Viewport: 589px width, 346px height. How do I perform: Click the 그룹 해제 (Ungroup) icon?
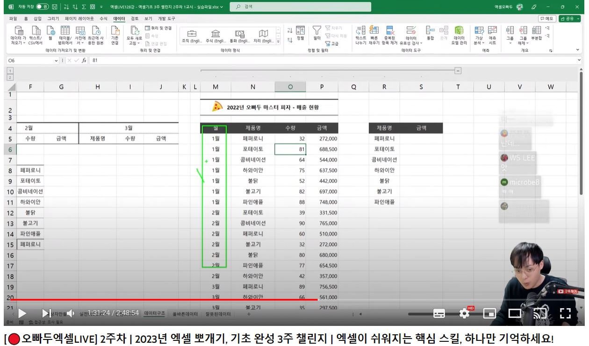[523, 35]
